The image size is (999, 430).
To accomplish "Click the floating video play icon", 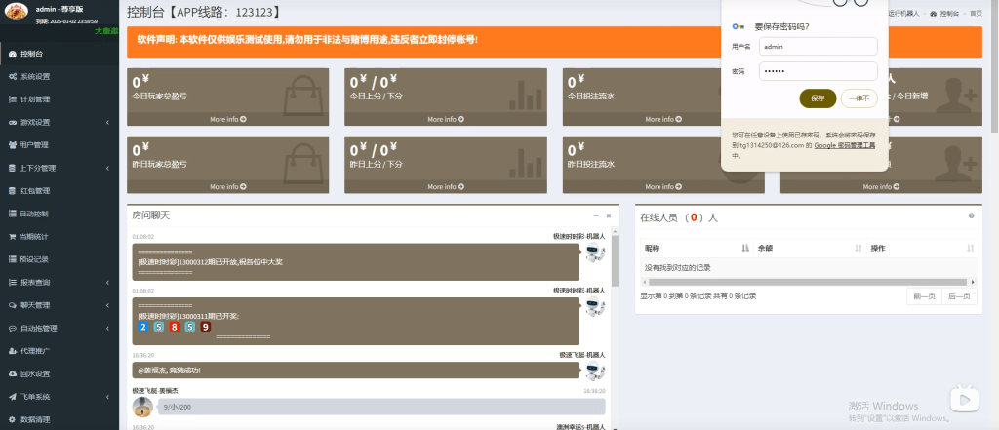I will coord(965,399).
